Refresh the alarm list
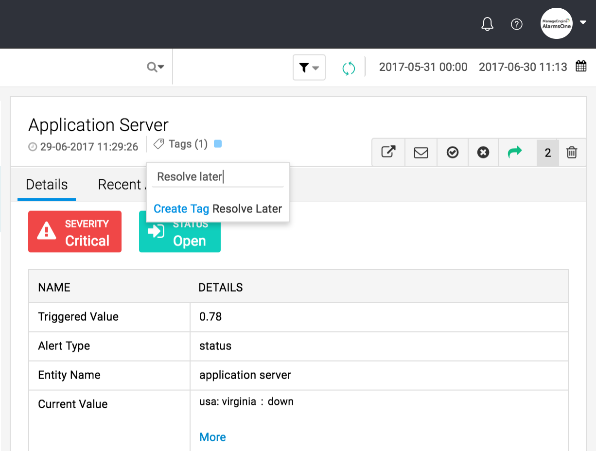 [349, 68]
